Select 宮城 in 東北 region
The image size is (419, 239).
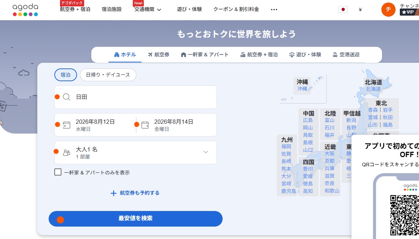point(373,117)
